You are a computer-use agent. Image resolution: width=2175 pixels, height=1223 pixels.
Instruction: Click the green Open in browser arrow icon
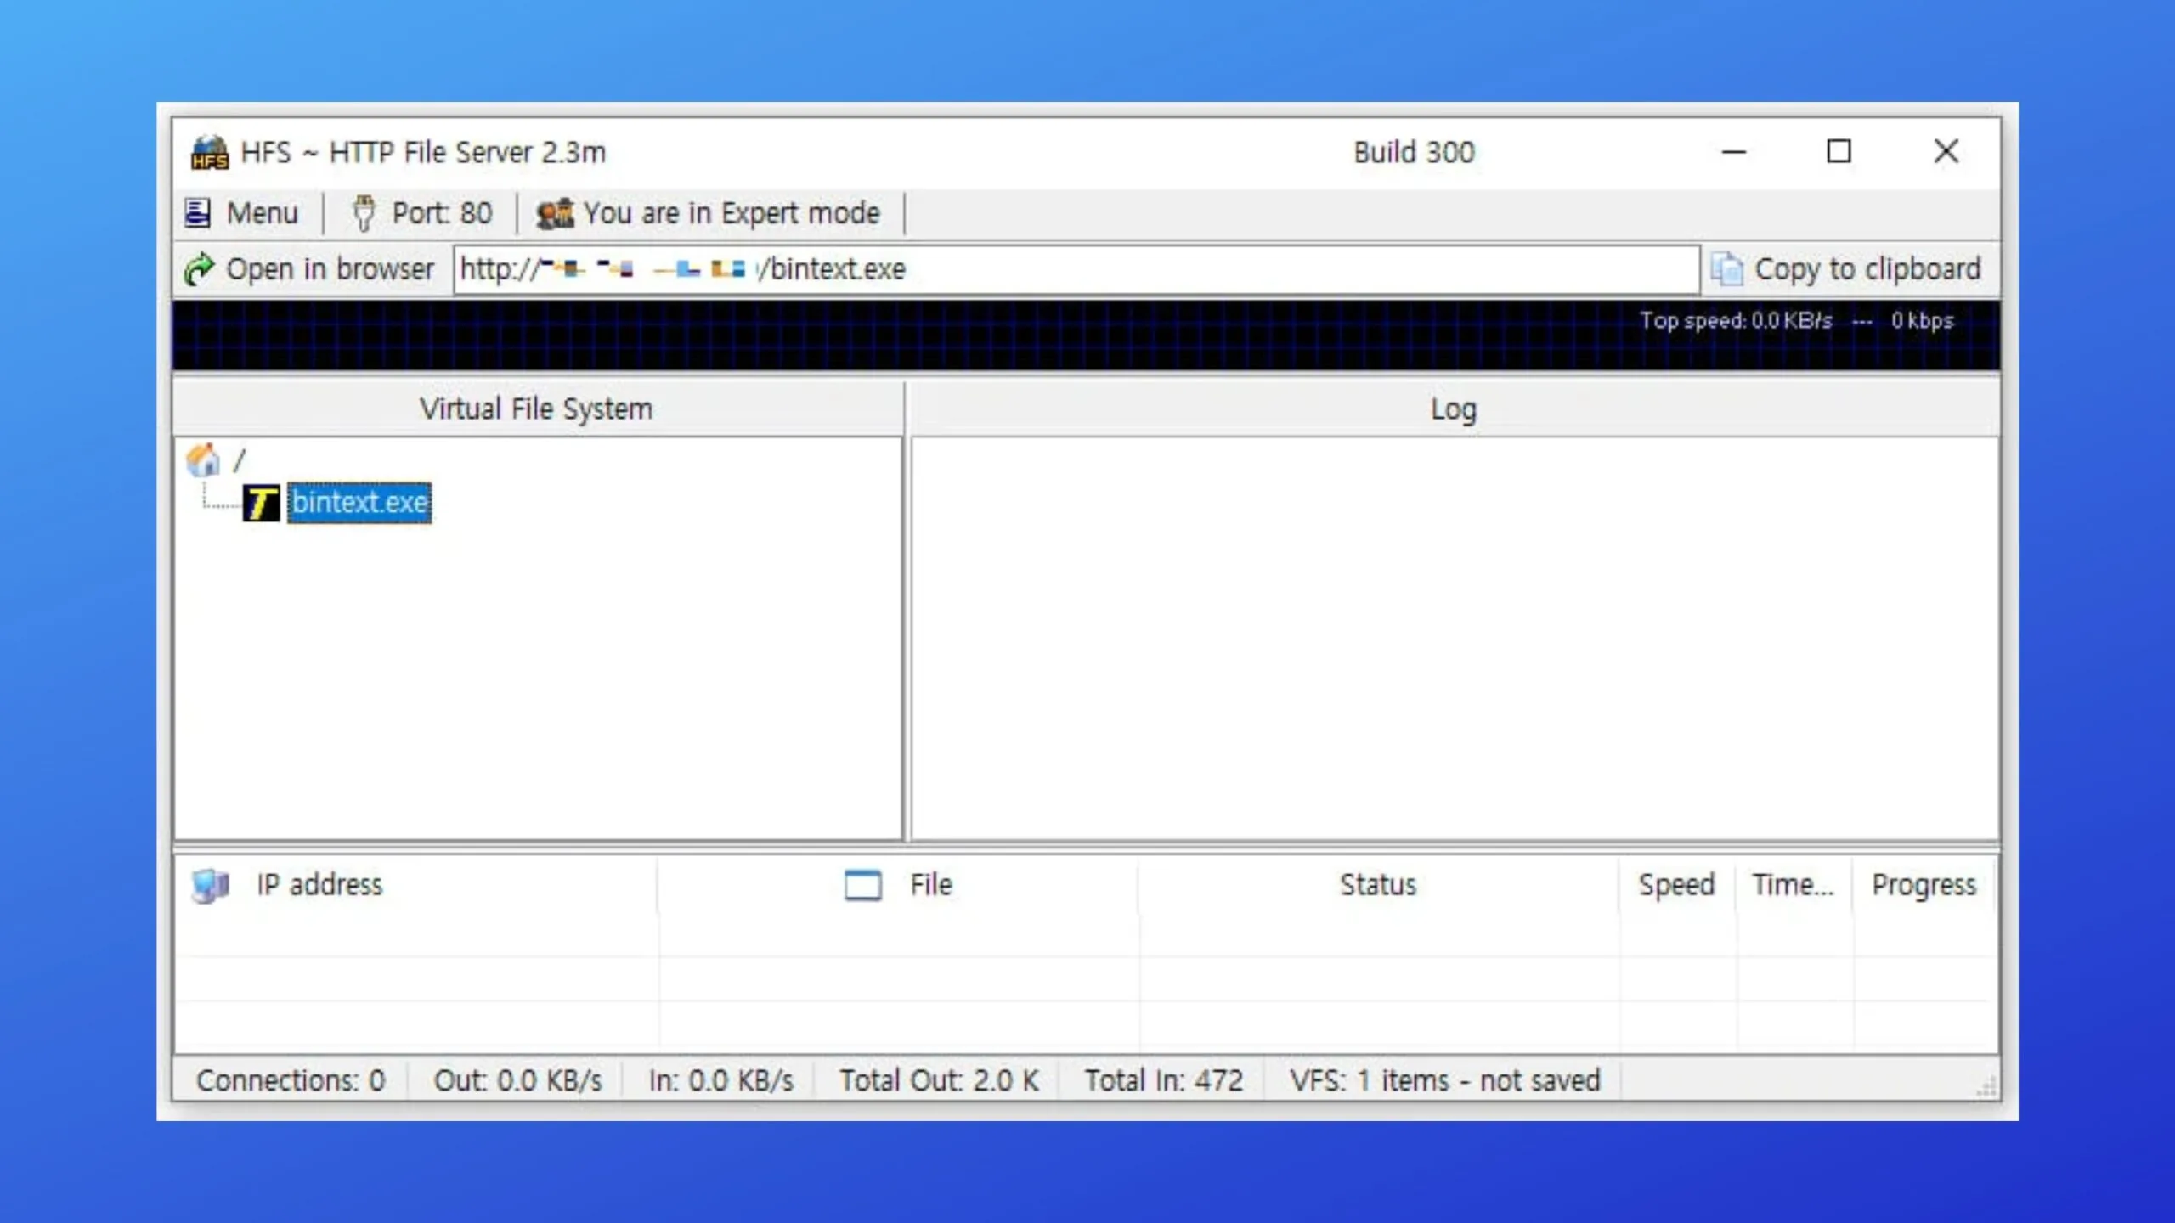(201, 269)
